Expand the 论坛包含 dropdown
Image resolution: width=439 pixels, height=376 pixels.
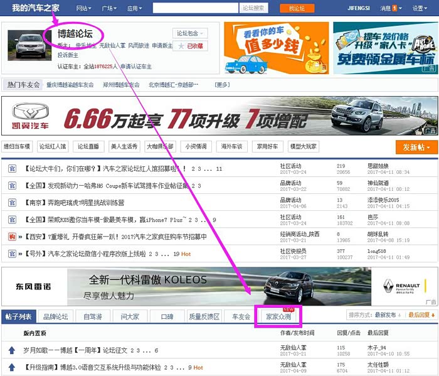[190, 33]
